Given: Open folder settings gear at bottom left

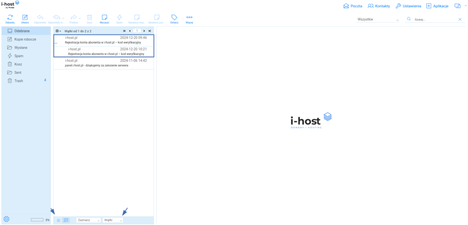Looking at the screenshot, I should click(6, 220).
